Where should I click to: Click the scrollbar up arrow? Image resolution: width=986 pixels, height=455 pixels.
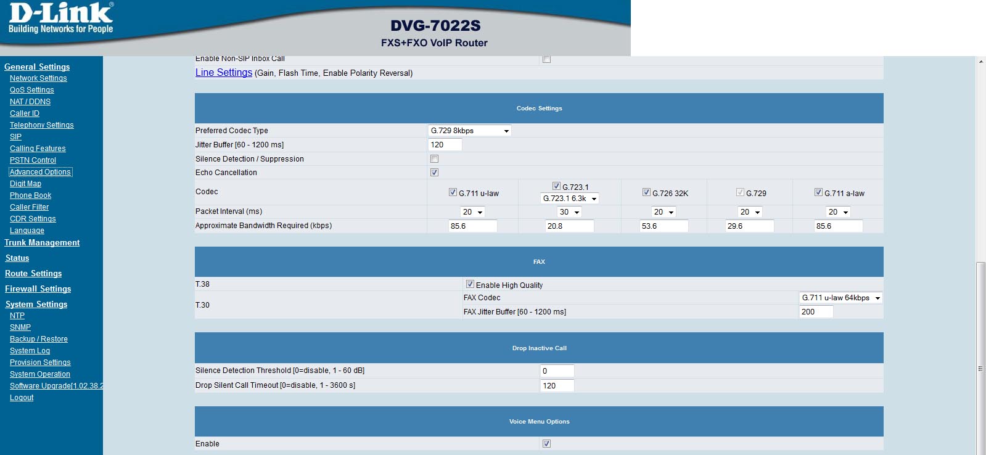tap(980, 61)
